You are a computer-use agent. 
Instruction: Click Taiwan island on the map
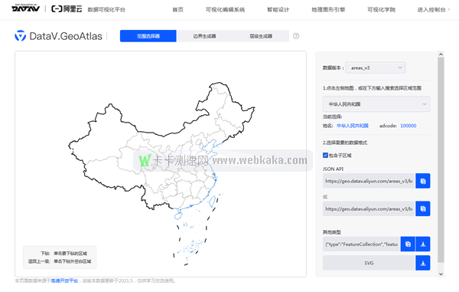(213, 202)
